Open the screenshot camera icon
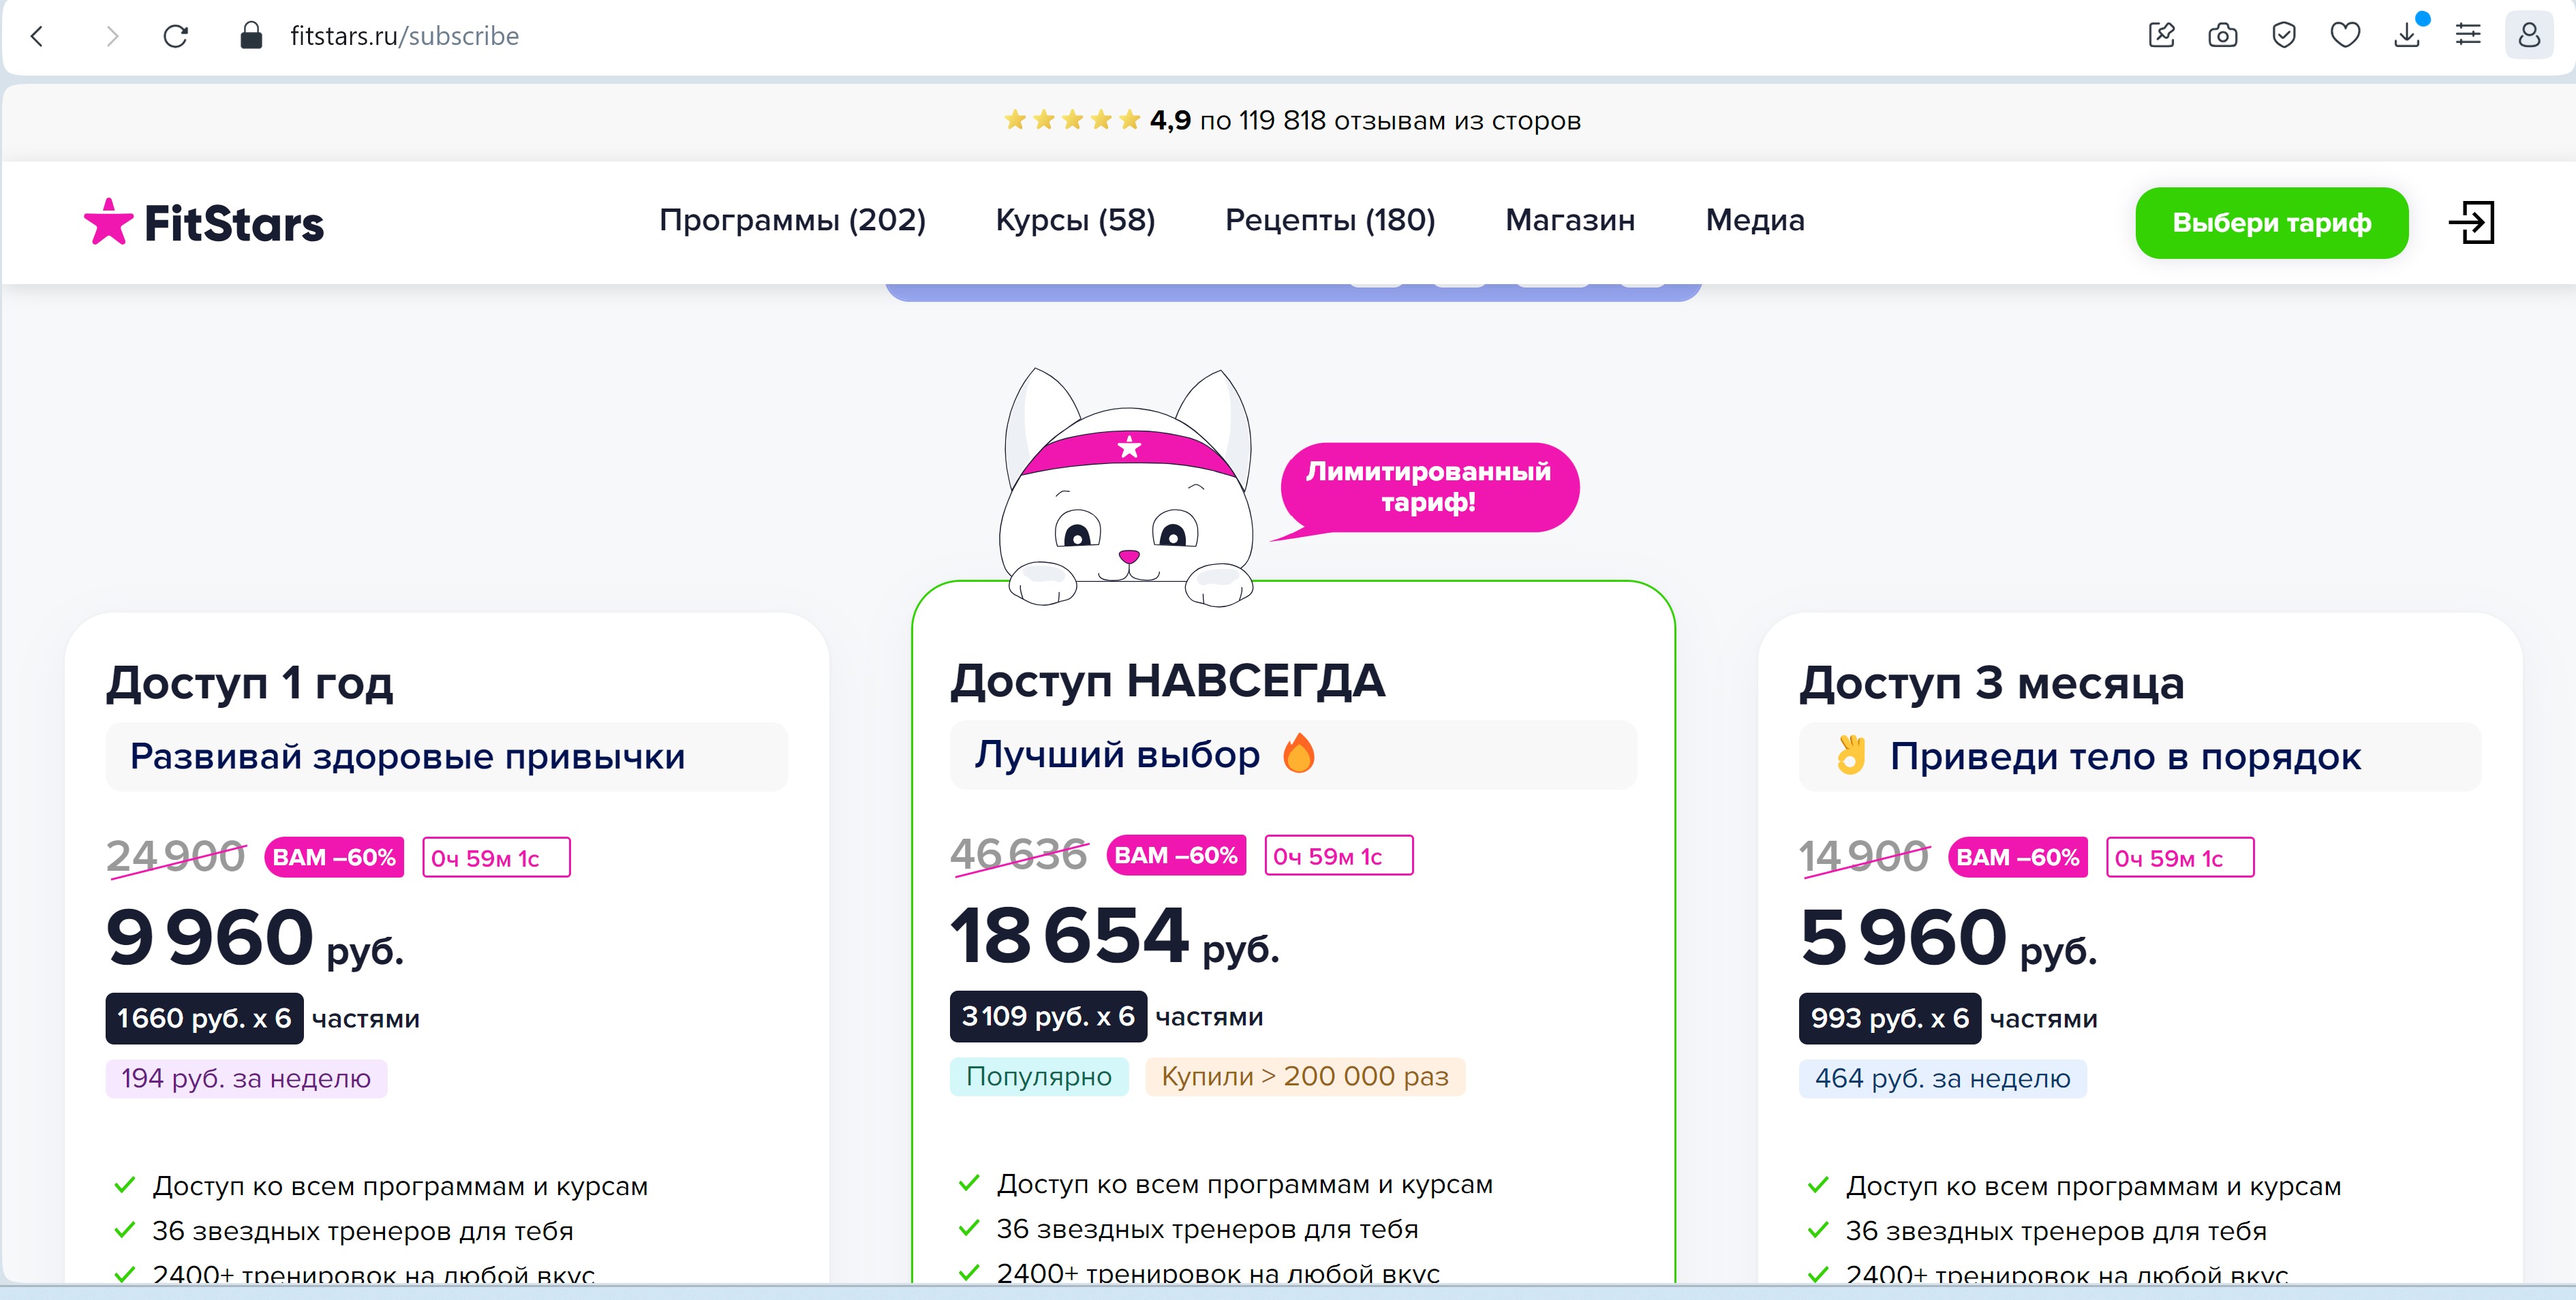 [x=2222, y=37]
